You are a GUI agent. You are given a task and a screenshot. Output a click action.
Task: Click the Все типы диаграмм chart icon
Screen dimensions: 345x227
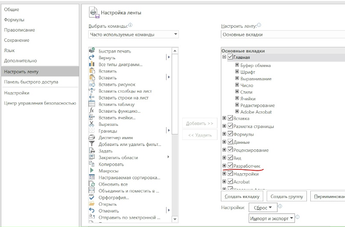pyautogui.click(x=92, y=64)
